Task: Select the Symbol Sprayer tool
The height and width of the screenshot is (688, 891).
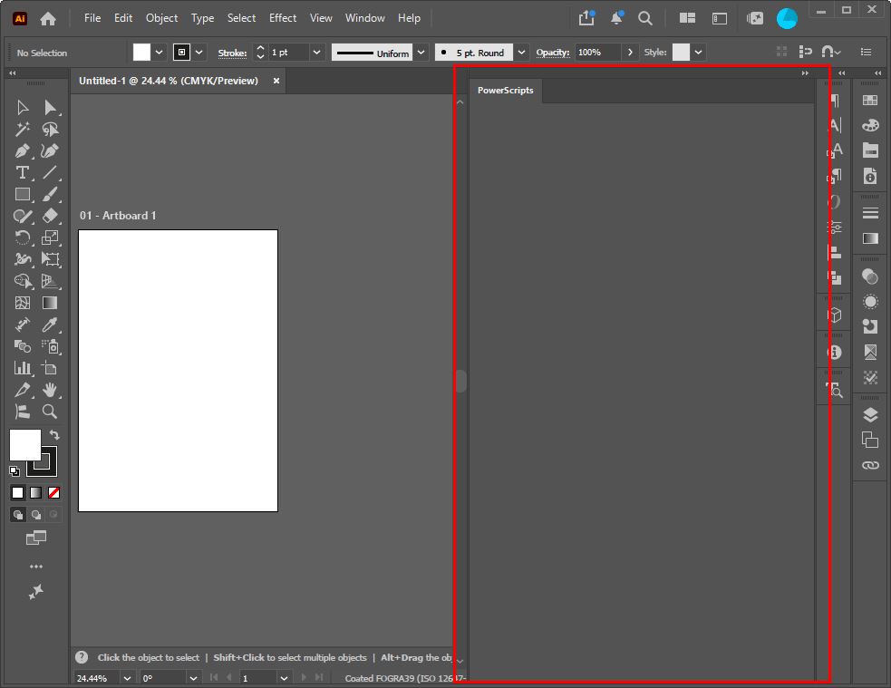Action: (x=50, y=346)
